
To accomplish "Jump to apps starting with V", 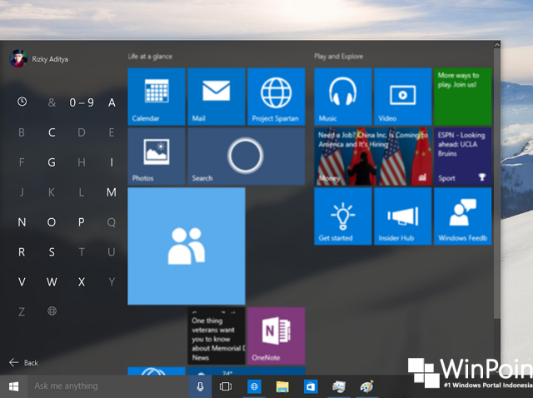I will [22, 281].
